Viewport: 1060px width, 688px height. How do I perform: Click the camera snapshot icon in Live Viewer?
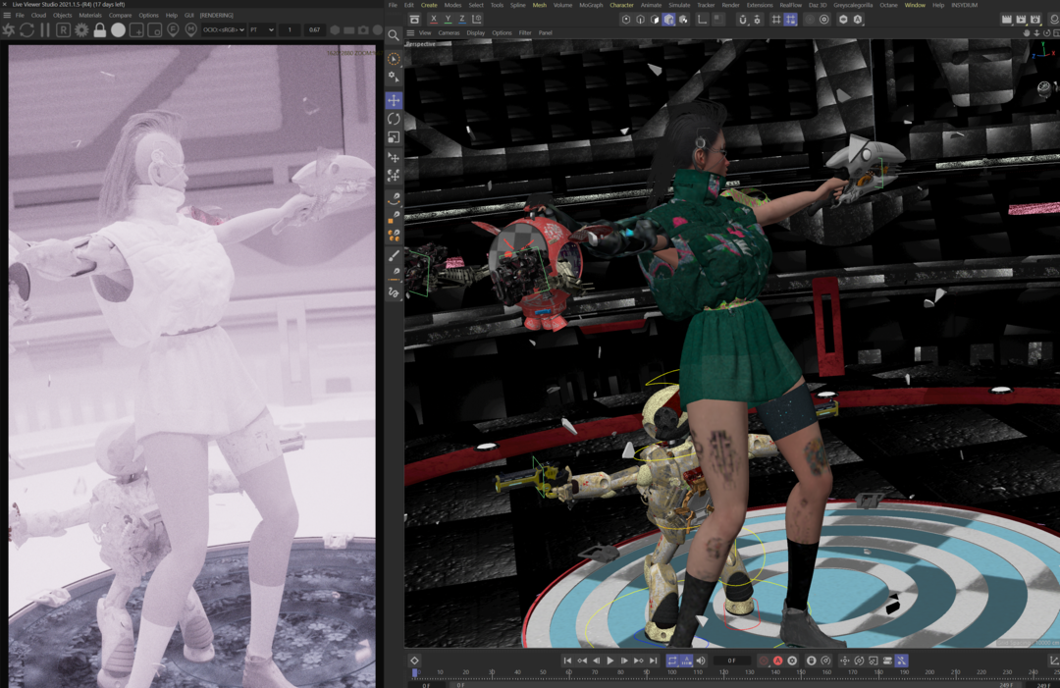[x=364, y=29]
